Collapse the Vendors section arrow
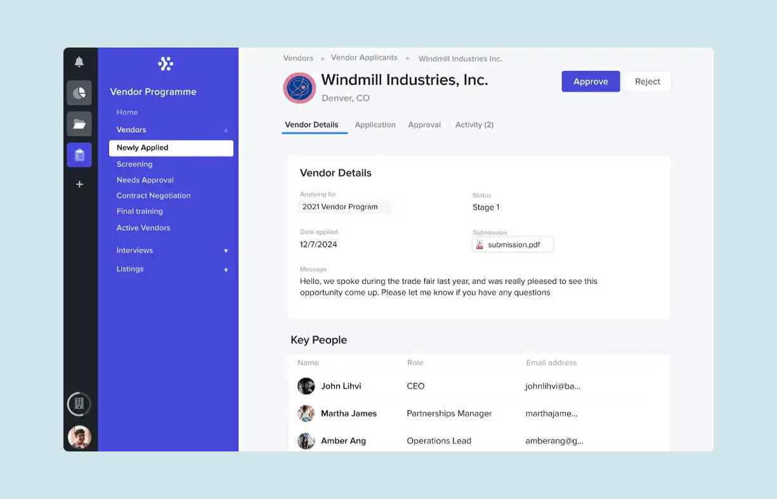The image size is (777, 499). pyautogui.click(x=226, y=131)
